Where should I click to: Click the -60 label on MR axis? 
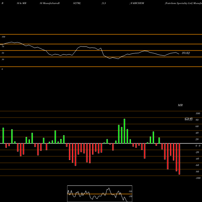tap(197, 165)
